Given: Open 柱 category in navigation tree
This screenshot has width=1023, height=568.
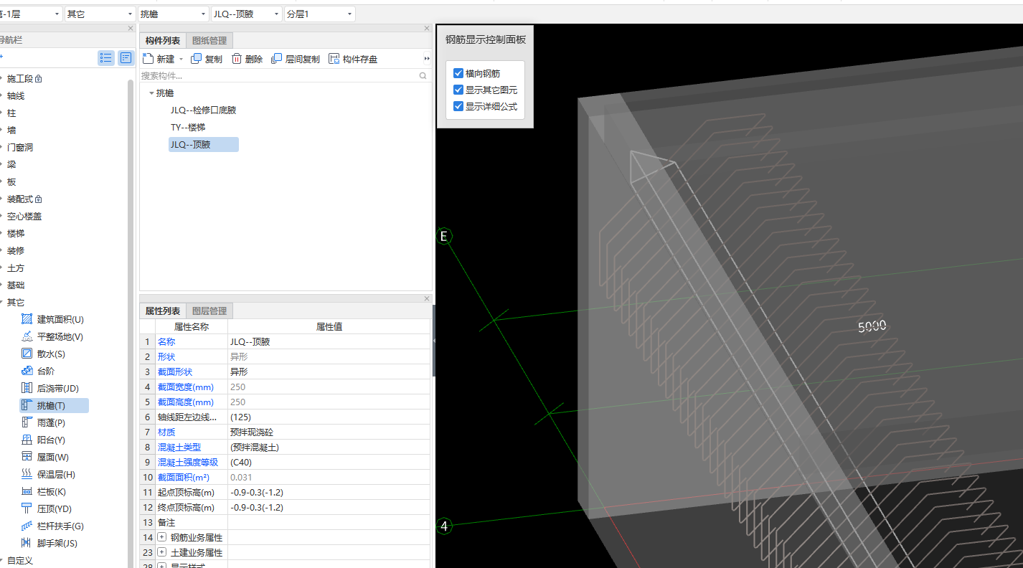Looking at the screenshot, I should [11, 113].
